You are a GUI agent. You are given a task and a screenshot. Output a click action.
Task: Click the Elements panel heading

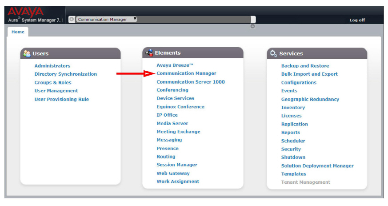[x=168, y=53]
